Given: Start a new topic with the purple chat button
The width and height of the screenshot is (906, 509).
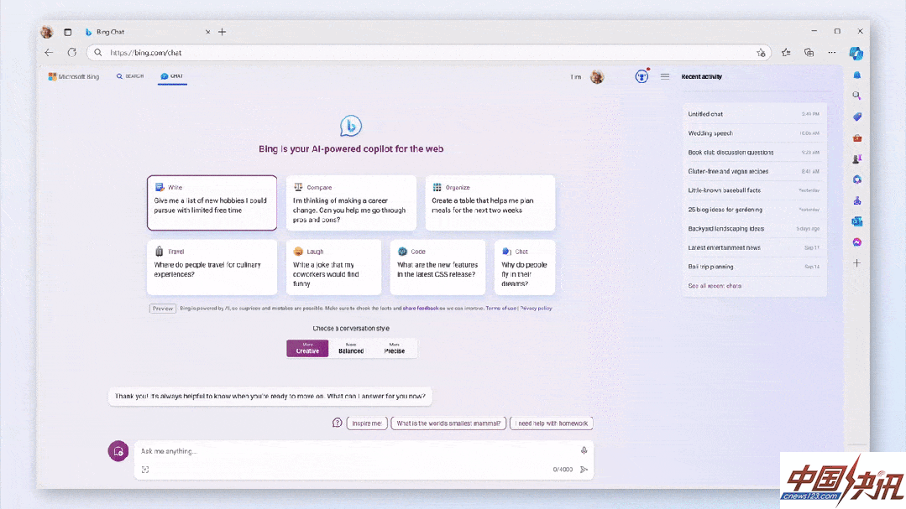Looking at the screenshot, I should pyautogui.click(x=118, y=451).
